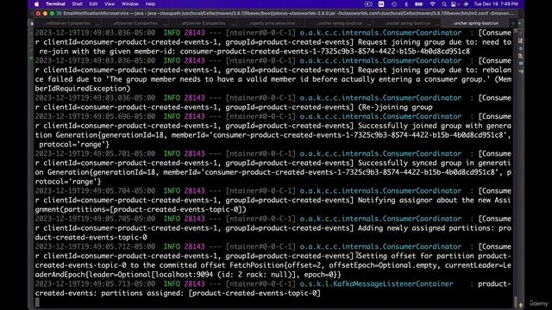Click timestamp 2023-12-19T19:49:05.701-05:00
Screen dimensions: 552x310
pyautogui.click(x=95, y=153)
